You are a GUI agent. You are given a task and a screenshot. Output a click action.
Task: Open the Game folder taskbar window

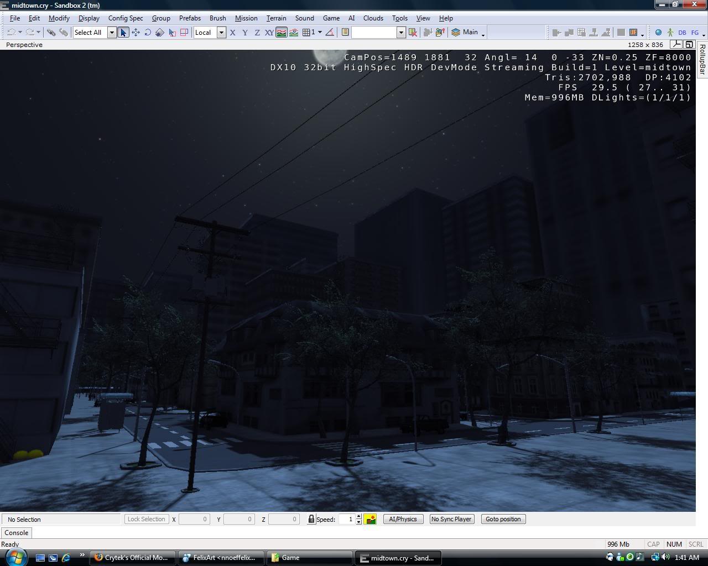tap(309, 558)
